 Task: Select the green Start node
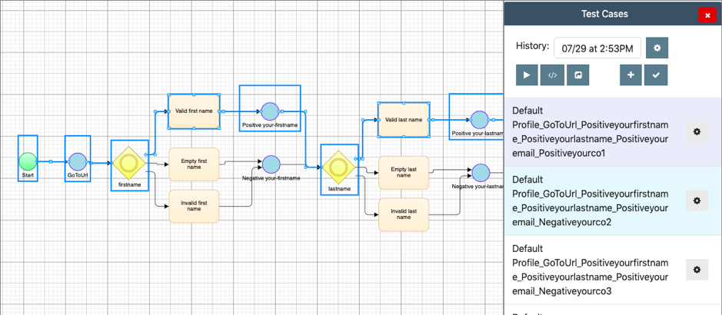28,161
